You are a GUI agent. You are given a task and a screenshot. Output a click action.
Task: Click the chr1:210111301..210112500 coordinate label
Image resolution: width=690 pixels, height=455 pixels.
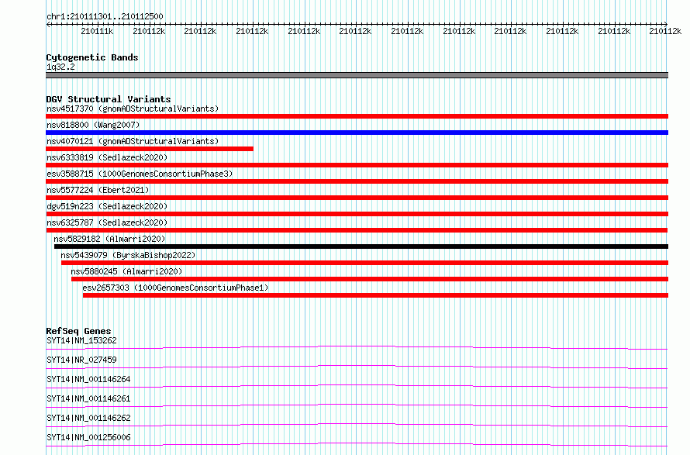105,16
